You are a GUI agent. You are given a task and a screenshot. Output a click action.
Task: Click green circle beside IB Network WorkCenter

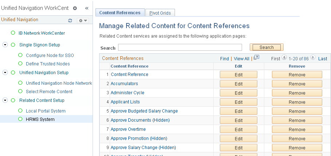click(x=13, y=33)
